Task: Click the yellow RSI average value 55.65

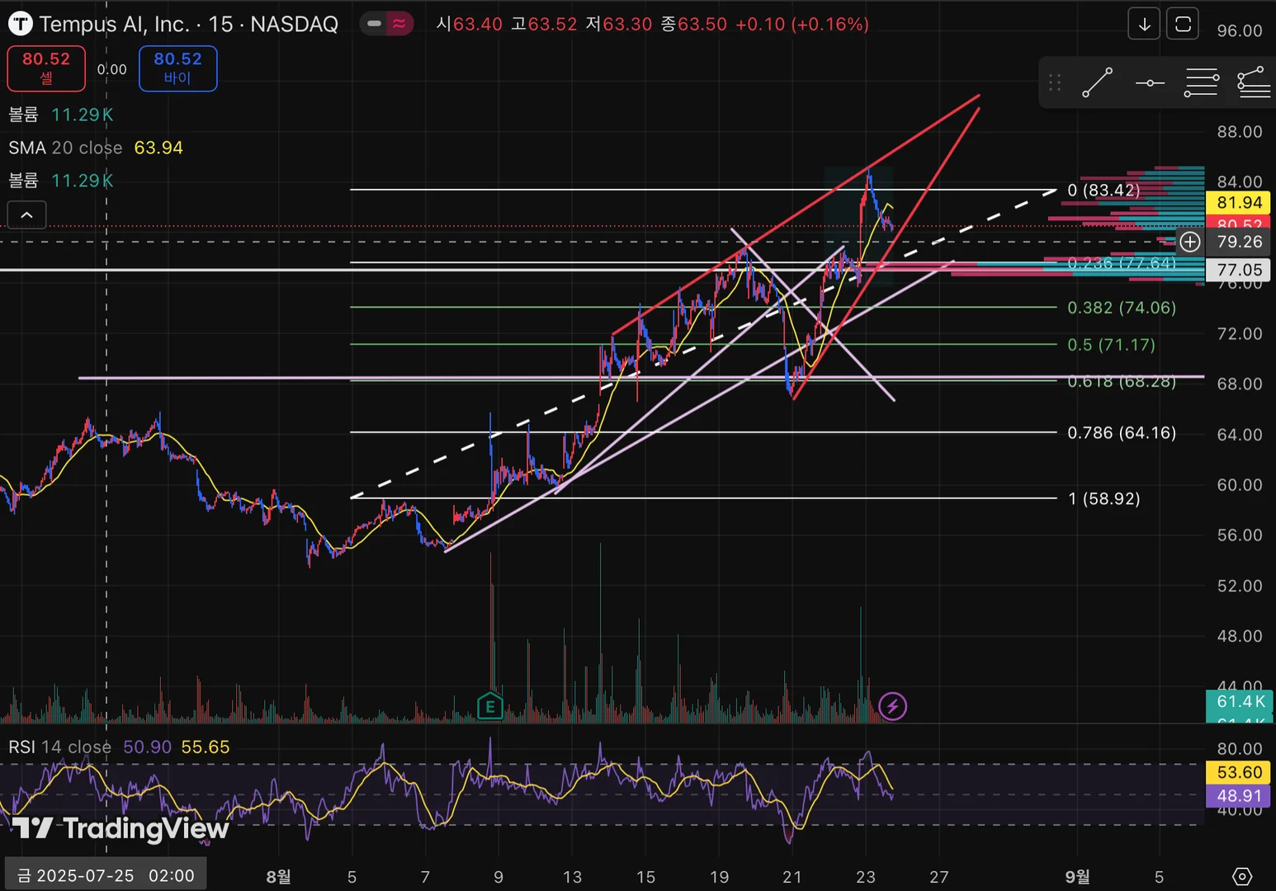Action: click(x=206, y=747)
